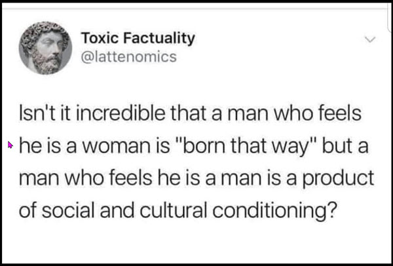This screenshot has height=266, width=393.
Task: Click the word "product" in tweet text
Action: [x=339, y=180]
